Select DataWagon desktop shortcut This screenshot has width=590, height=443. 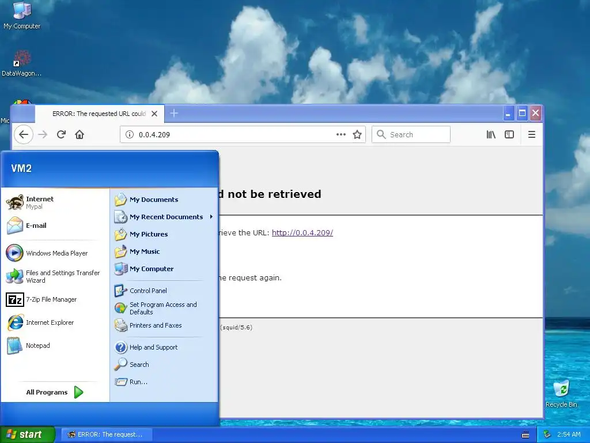(22, 63)
